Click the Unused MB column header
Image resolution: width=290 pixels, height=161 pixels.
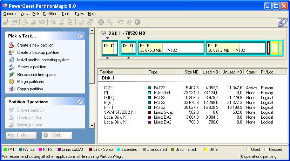pyautogui.click(x=232, y=72)
